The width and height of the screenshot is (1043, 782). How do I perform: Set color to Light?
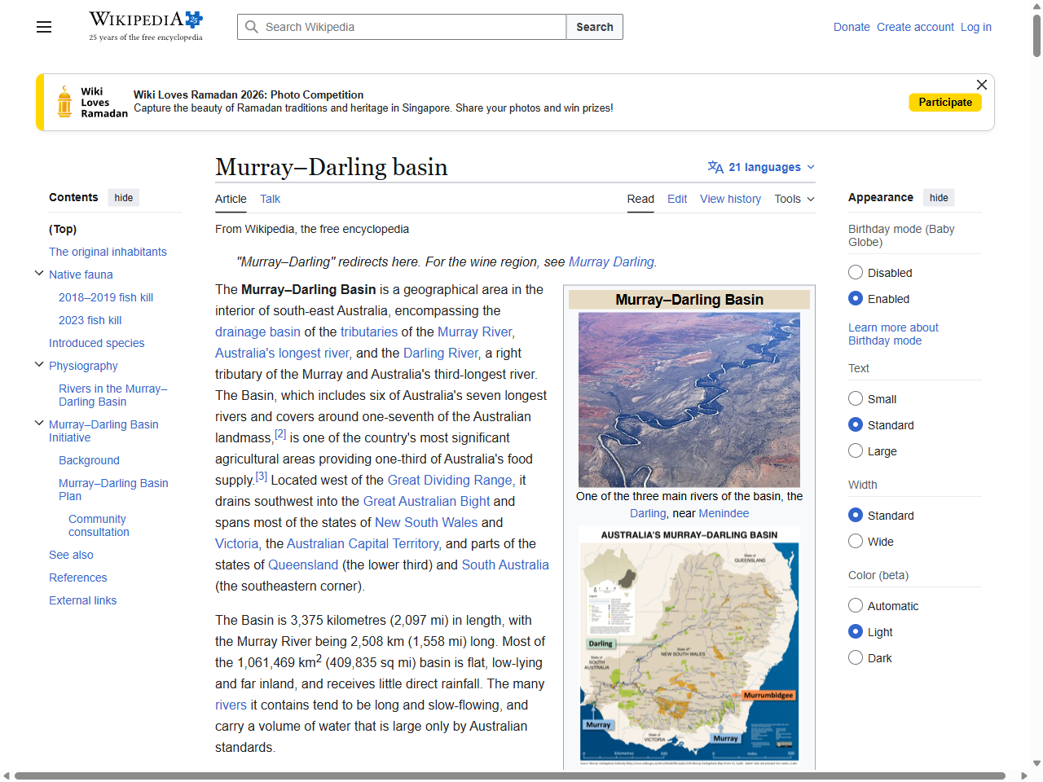click(x=856, y=631)
